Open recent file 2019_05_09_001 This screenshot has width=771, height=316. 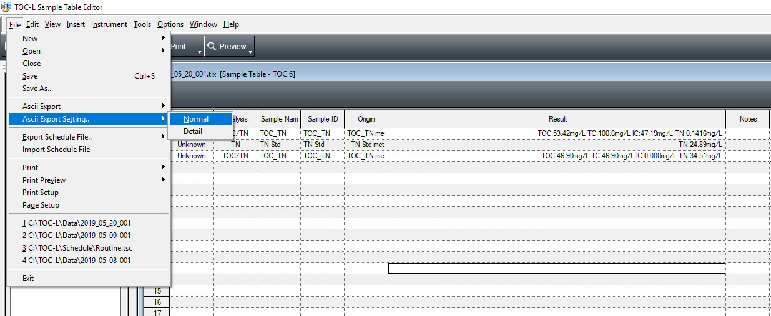tap(77, 236)
